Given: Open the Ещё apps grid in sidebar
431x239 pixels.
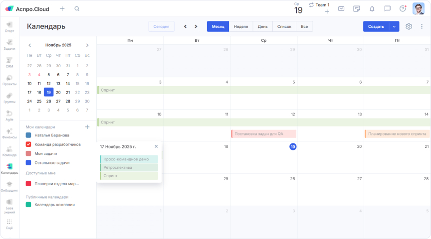Looking at the screenshot, I should [9, 224].
